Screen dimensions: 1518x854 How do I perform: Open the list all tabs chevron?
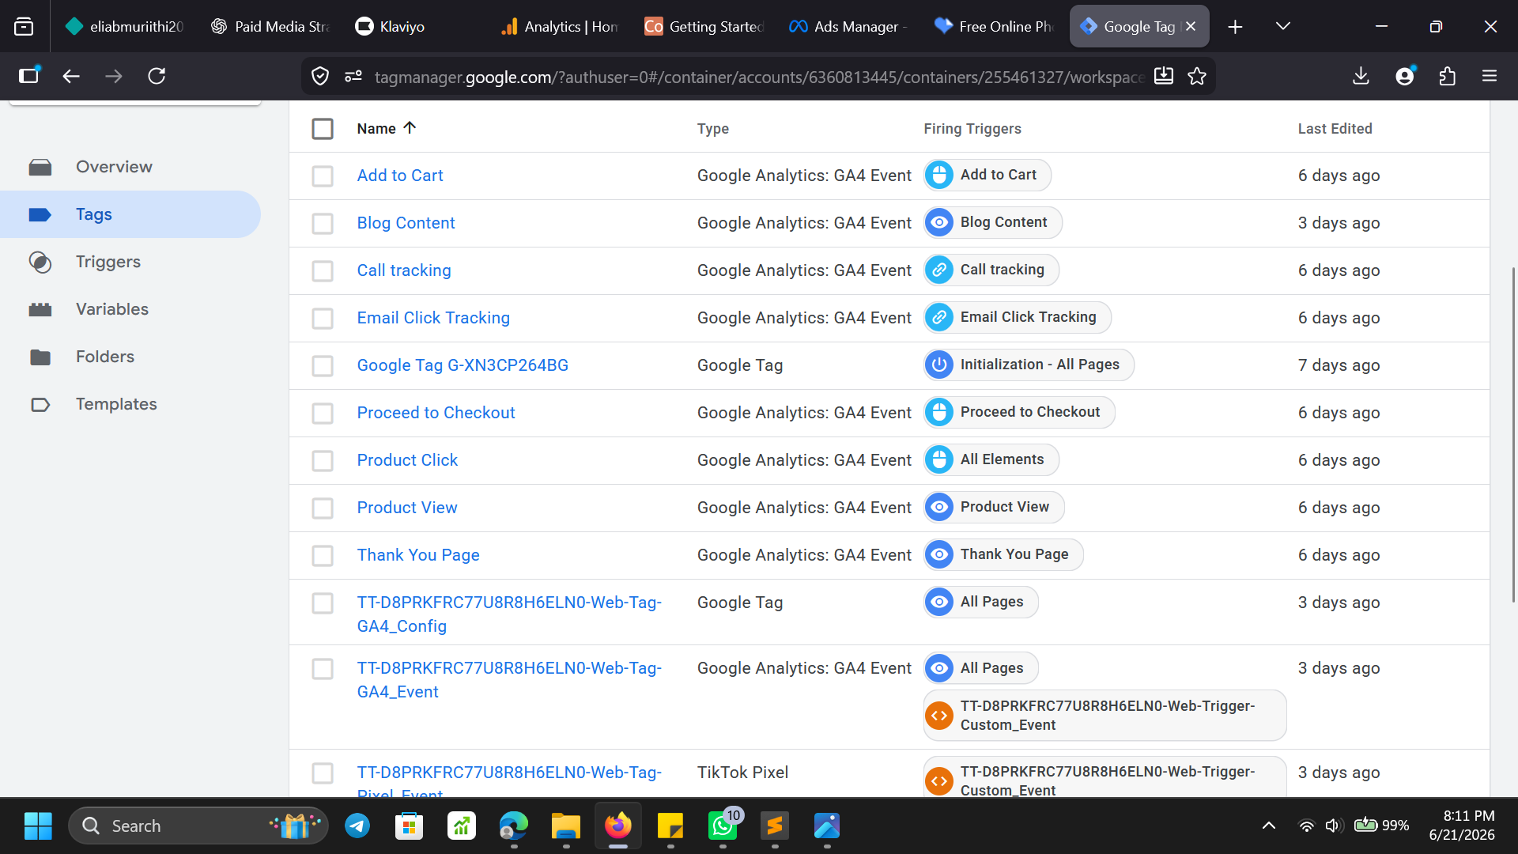coord(1283,26)
